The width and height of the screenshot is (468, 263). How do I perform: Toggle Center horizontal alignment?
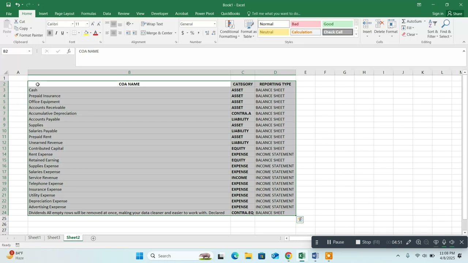pos(114,33)
